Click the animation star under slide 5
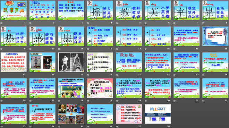Image resolution: width=229 pixels, height=128 pixels. click(x=117, y=23)
